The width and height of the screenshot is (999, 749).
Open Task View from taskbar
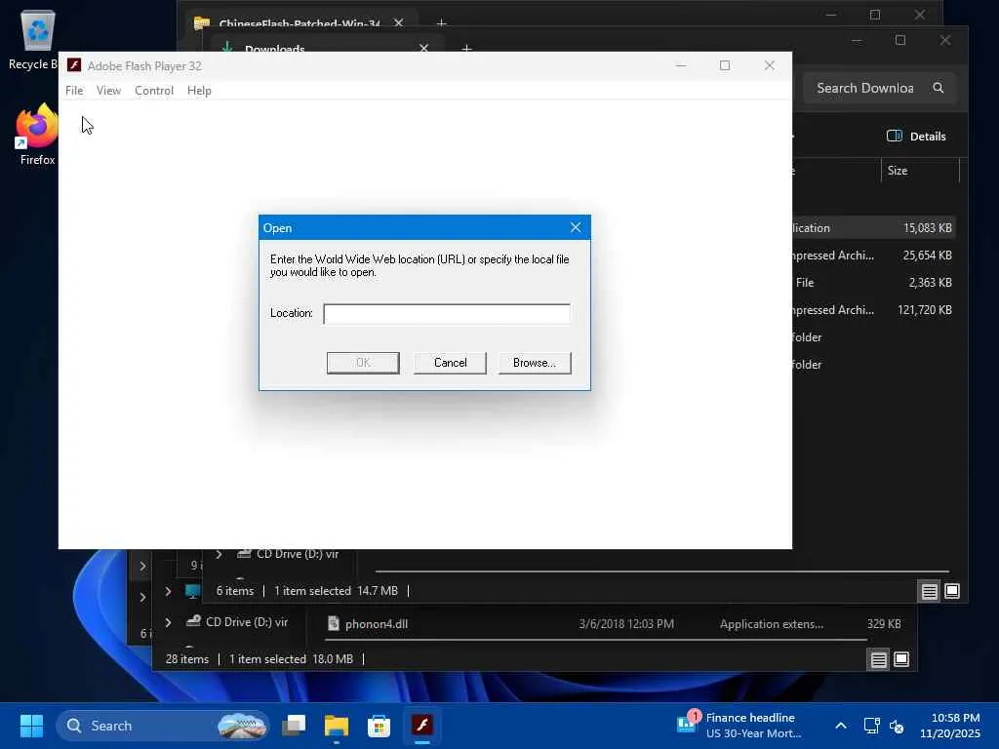tap(294, 726)
